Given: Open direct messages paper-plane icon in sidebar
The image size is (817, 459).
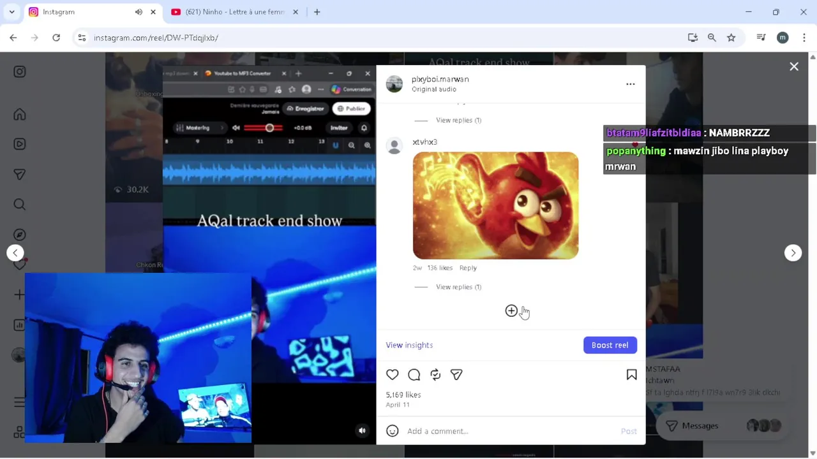Looking at the screenshot, I should tap(20, 174).
